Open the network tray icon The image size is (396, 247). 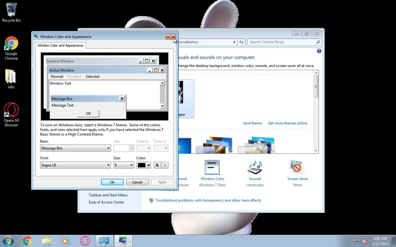coord(357,241)
